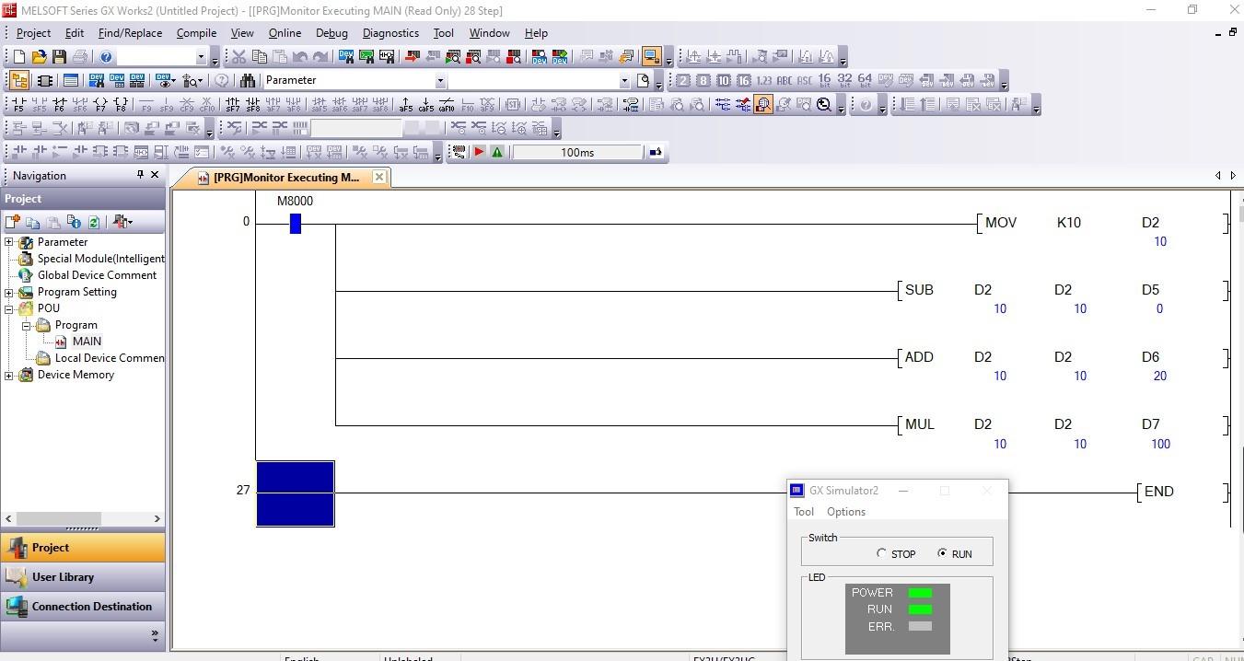Click the END instruction on step 27
Image resolution: width=1244 pixels, height=661 pixels.
tap(1158, 492)
